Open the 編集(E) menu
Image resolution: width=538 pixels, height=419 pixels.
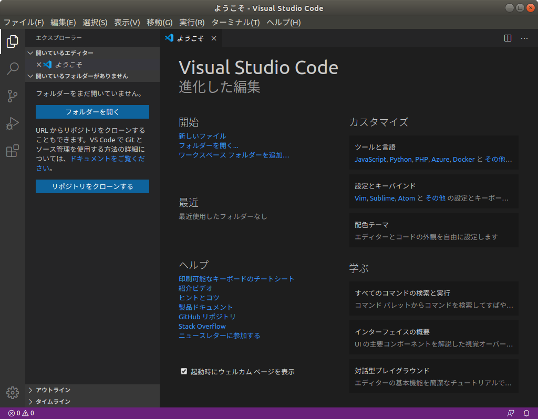tap(63, 23)
